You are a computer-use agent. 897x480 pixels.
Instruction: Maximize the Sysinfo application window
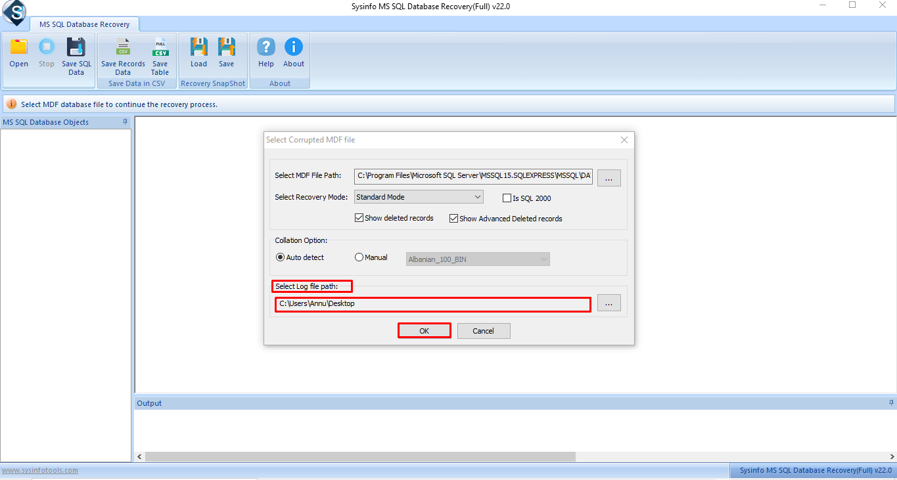pos(852,5)
